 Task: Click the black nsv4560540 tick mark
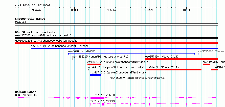tap(110, 80)
